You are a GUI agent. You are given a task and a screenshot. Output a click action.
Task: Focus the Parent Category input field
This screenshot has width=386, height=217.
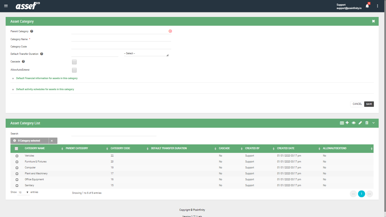(120, 31)
